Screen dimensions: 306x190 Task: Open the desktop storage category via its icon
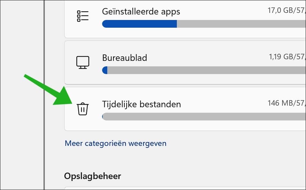pos(82,62)
